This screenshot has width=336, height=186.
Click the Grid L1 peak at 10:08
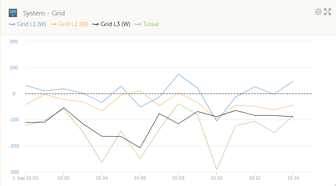click(179, 74)
